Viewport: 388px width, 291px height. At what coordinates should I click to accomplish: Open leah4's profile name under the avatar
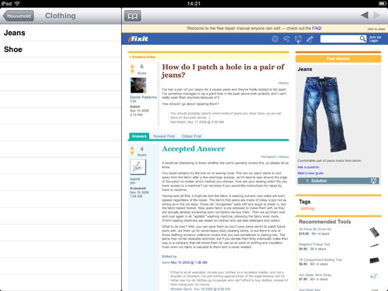[135, 179]
